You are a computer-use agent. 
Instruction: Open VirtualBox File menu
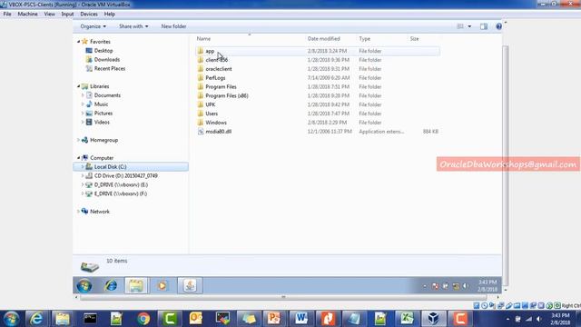point(7,15)
